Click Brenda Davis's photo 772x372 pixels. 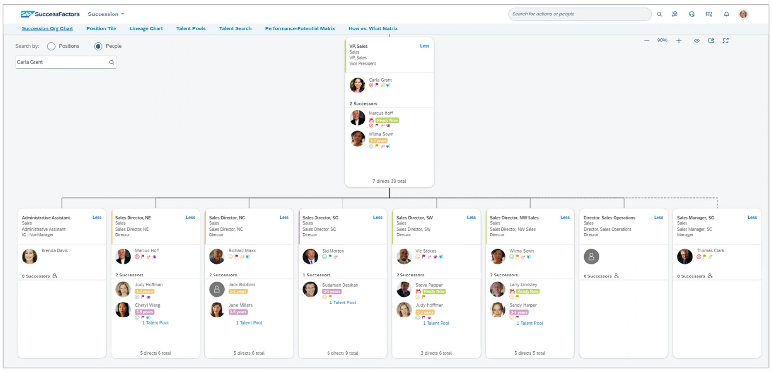29,256
